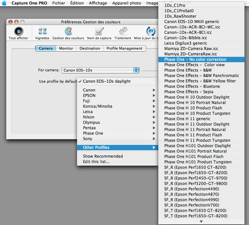Select Phase One H 11 Portrait Natural
This screenshot has height=225, width=249.
[x=201, y=130]
